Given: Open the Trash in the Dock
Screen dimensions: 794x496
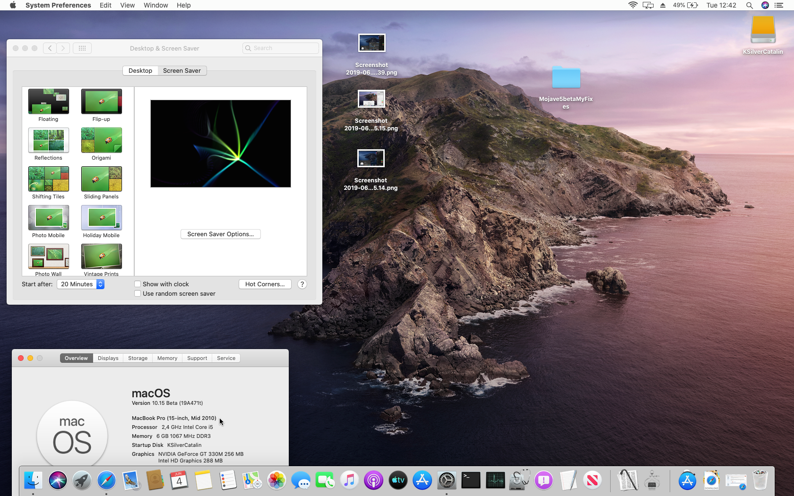Looking at the screenshot, I should pyautogui.click(x=760, y=481).
